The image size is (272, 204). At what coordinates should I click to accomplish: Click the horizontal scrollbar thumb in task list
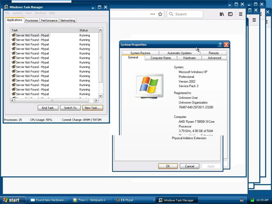pos(52,100)
